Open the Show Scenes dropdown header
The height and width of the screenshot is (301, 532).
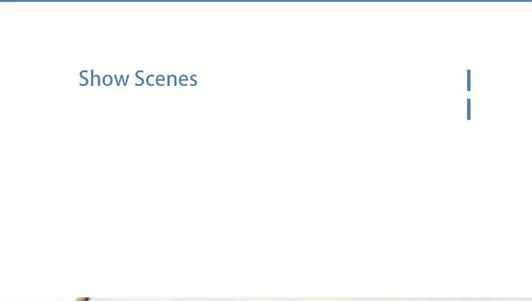point(138,78)
